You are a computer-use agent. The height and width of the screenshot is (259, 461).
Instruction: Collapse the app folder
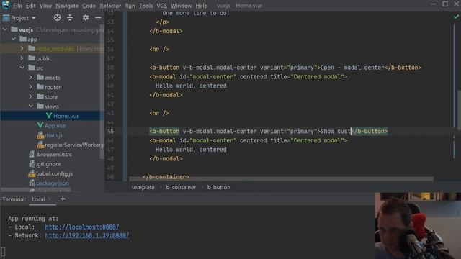14,39
